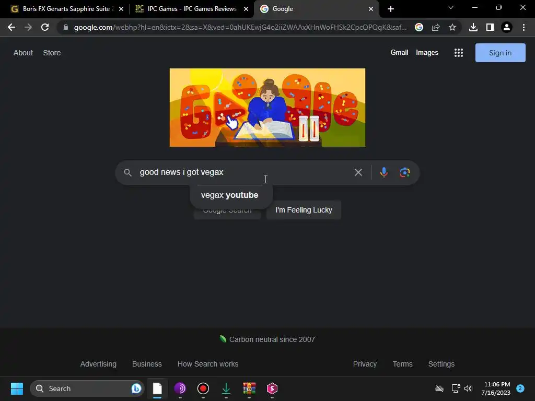
Task: Open Bing chat icon in taskbar search
Action: (136, 388)
